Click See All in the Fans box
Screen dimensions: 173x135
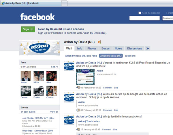54,67
